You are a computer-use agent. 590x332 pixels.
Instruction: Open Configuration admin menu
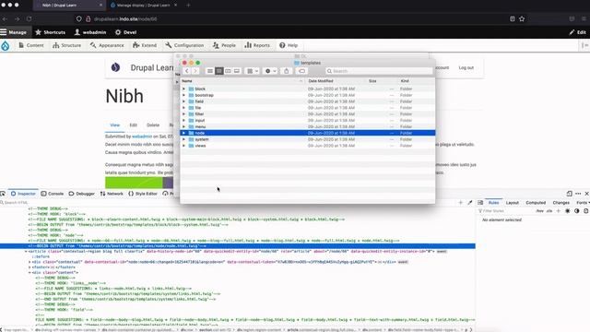[184, 45]
